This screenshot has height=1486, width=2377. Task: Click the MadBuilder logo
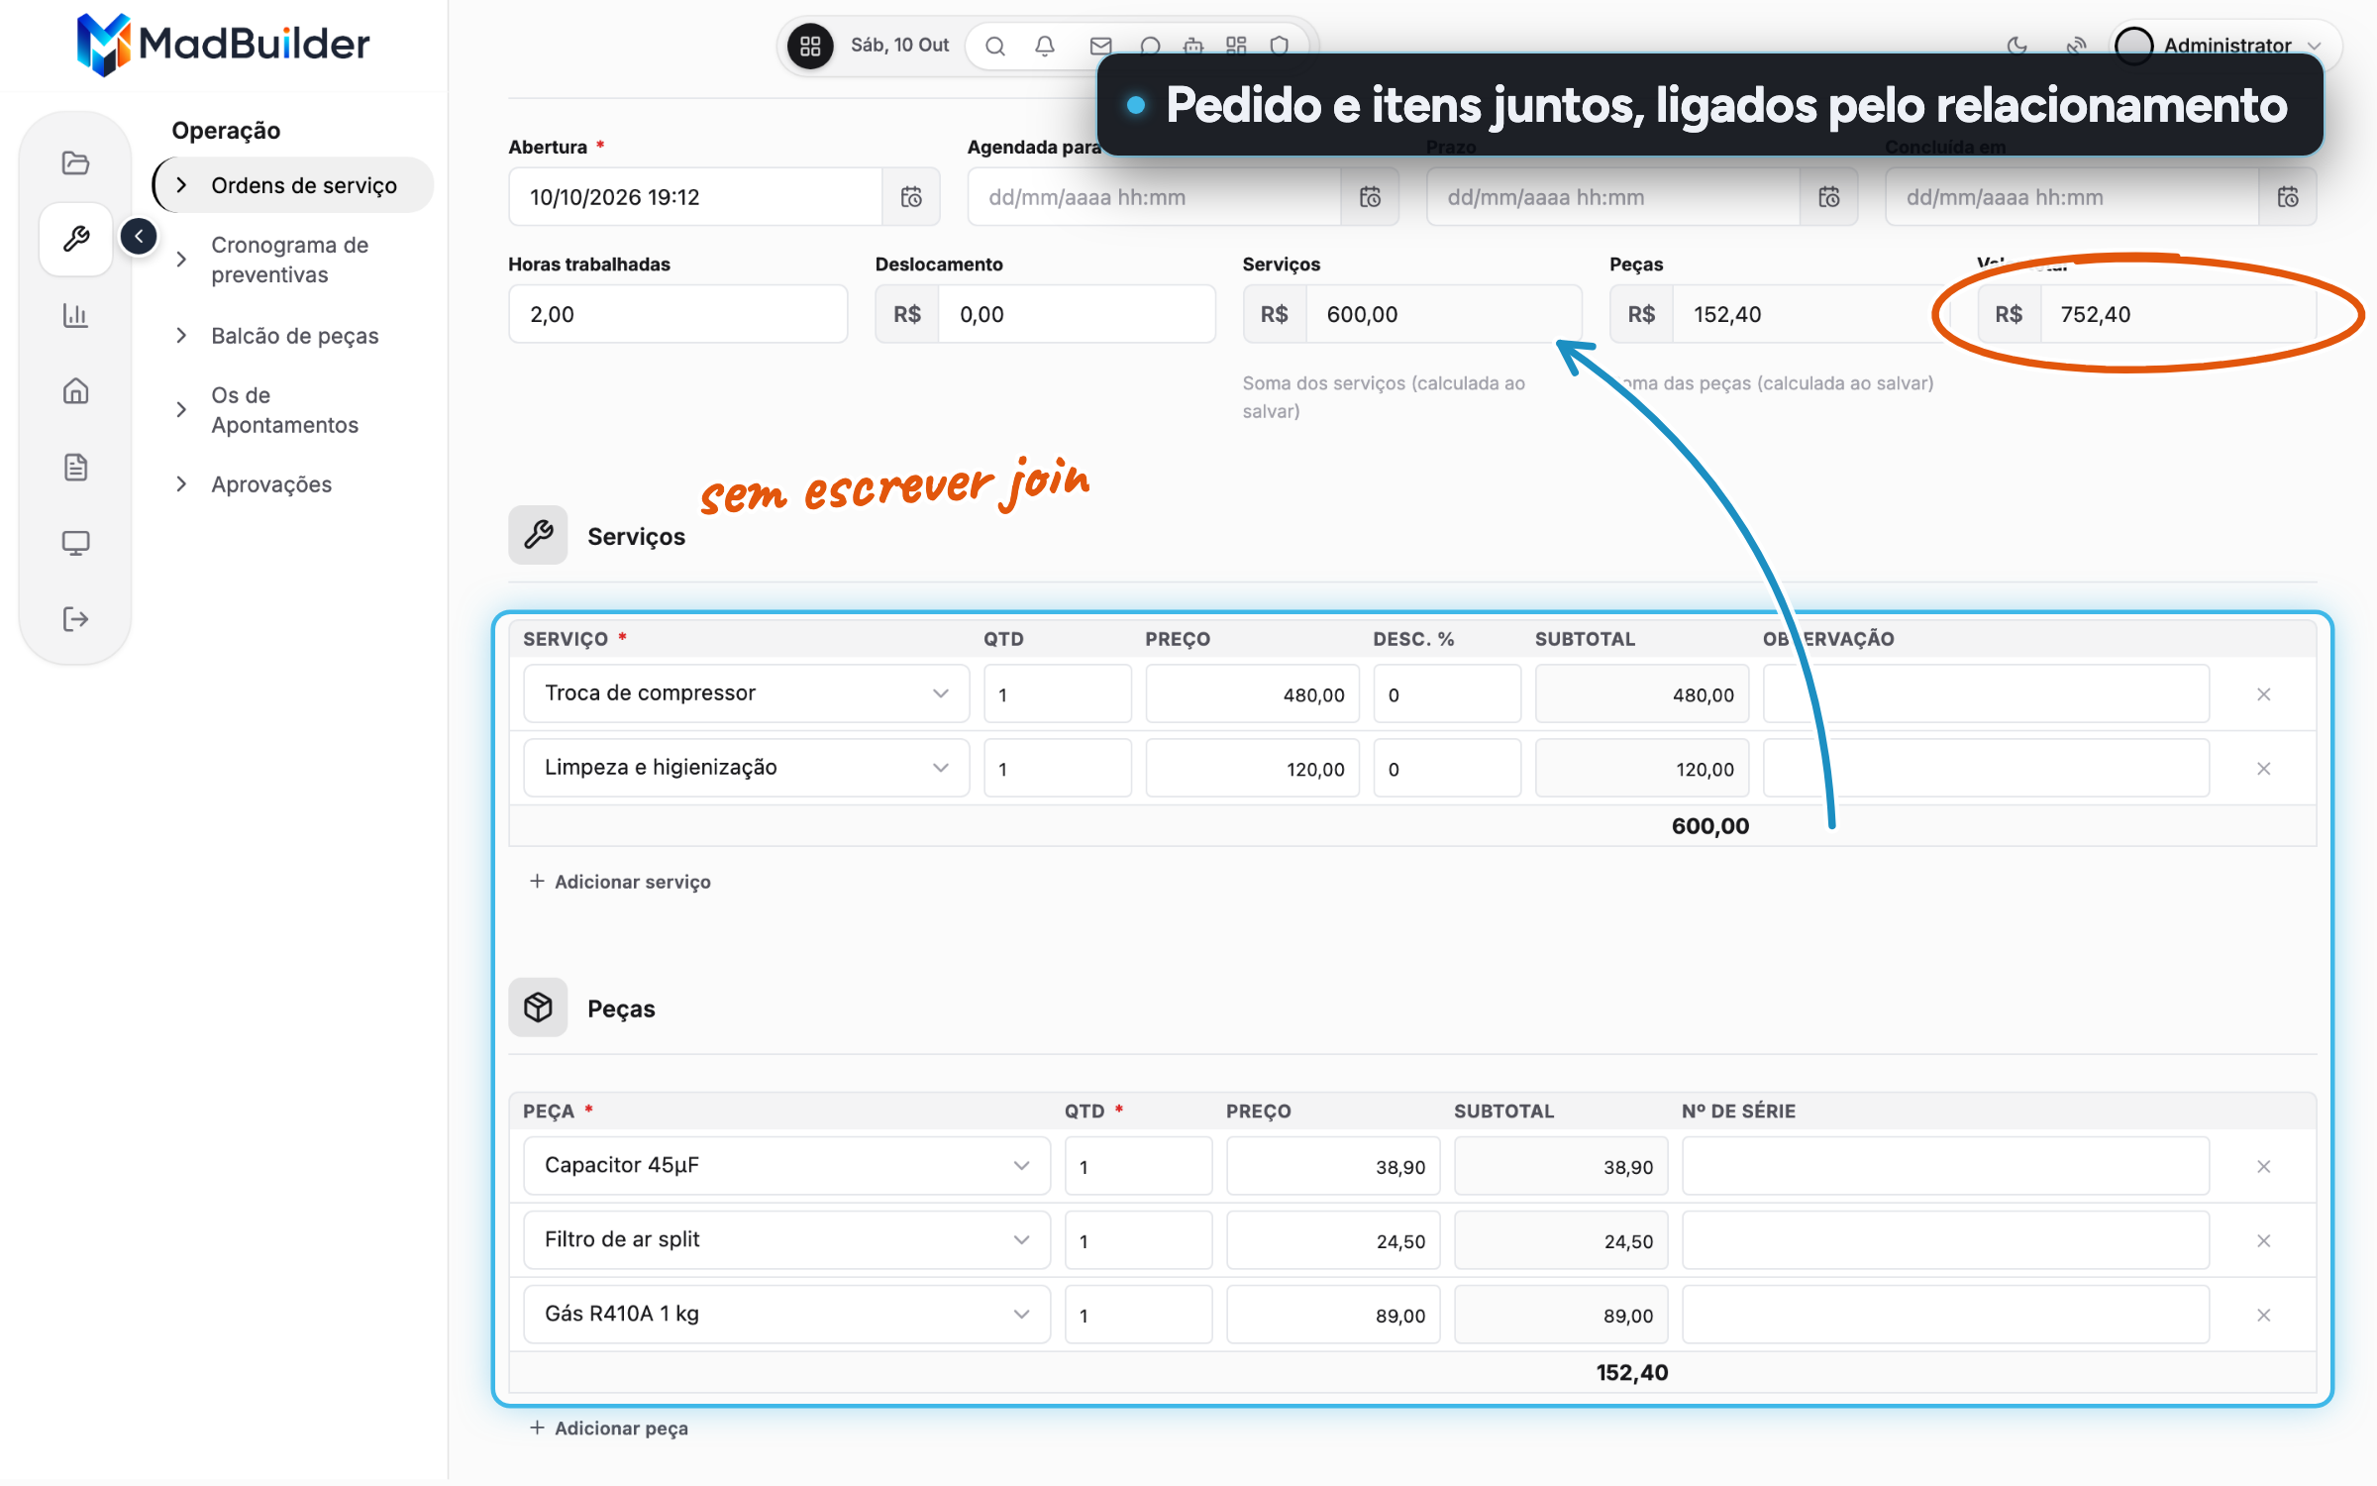[x=223, y=45]
